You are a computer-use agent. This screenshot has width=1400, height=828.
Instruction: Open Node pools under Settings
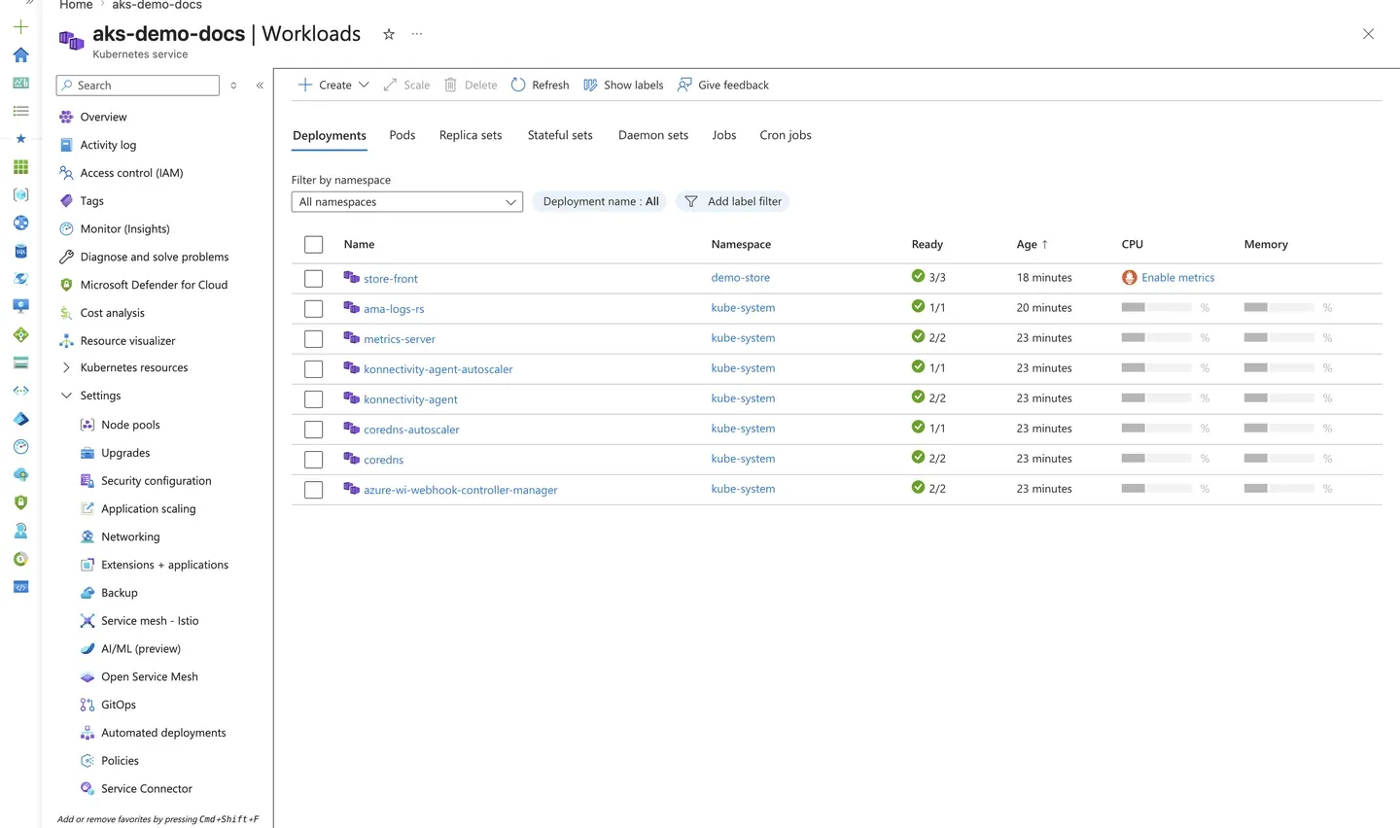[x=130, y=425]
